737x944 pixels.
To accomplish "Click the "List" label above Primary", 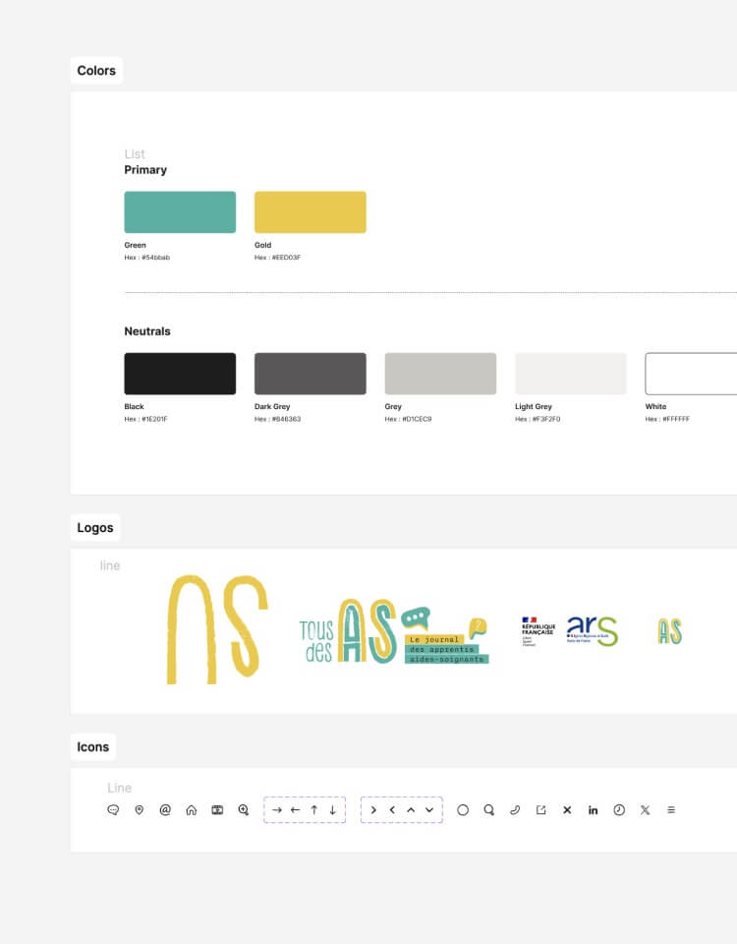I will (x=135, y=154).
